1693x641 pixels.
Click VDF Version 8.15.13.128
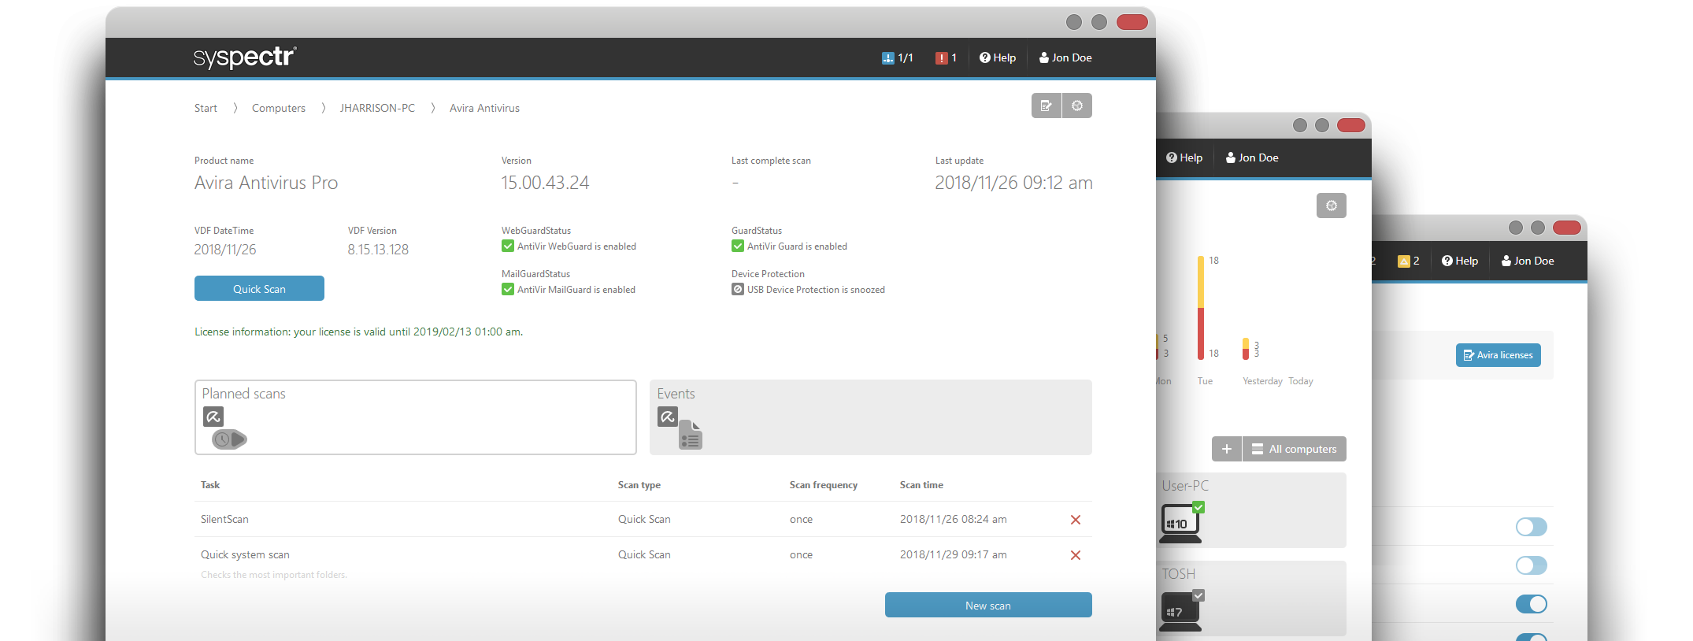coord(378,250)
